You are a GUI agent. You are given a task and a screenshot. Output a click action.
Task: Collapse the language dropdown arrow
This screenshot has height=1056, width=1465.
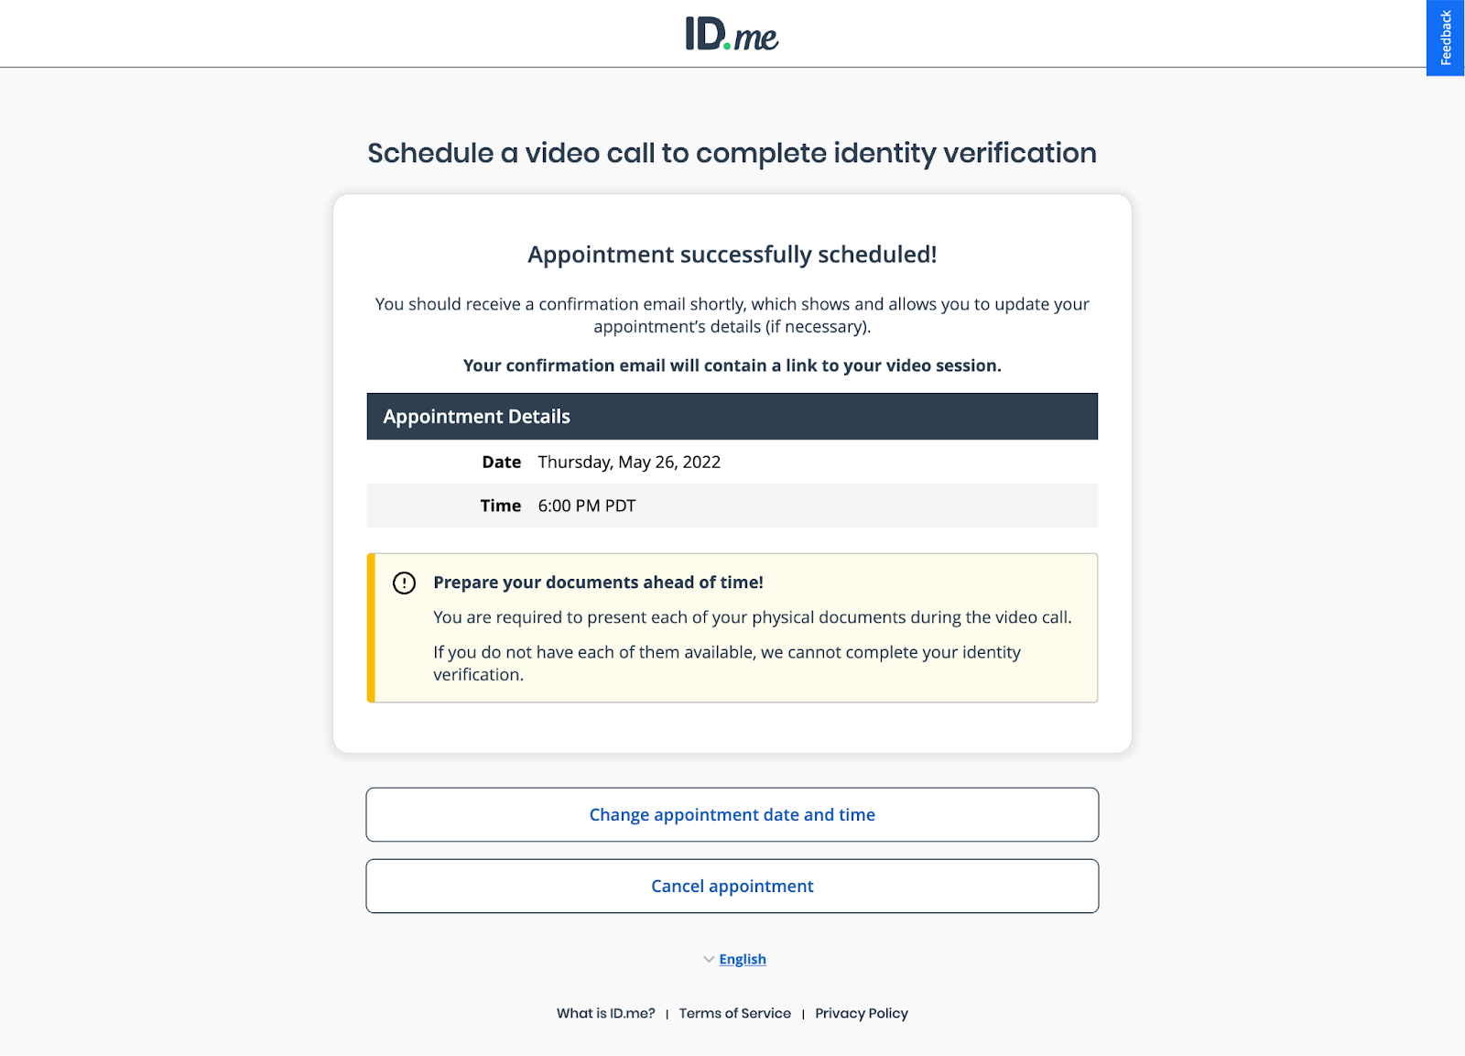coord(709,959)
